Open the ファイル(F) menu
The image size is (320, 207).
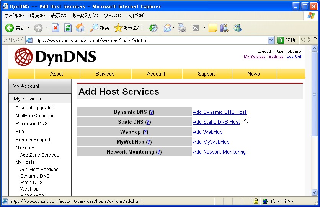(x=14, y=16)
